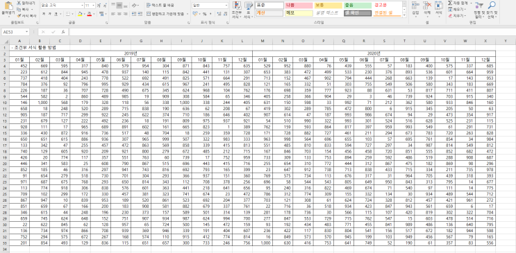Click the increase decimal icon

pyautogui.click(x=219, y=14)
